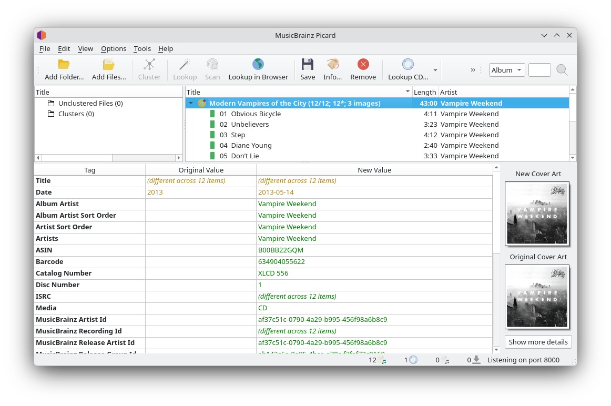Select the Diane Young track row
Screen dimensions: 611x406
(377, 145)
